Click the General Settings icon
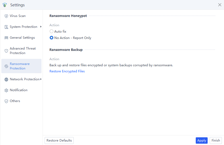Screen dimensions: 224x145 [x=6, y=38]
